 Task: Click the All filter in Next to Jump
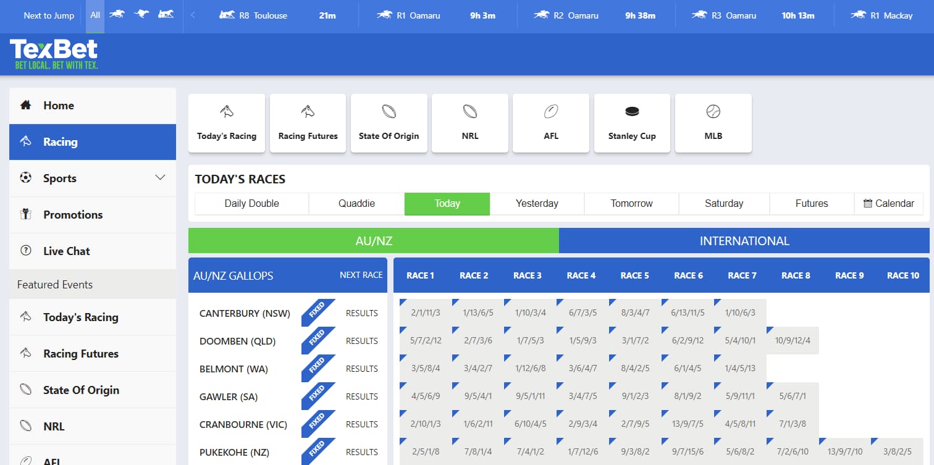pos(95,15)
